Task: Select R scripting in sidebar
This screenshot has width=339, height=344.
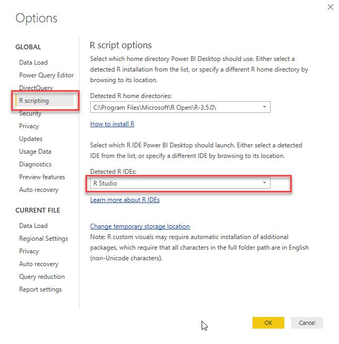Action: click(x=34, y=100)
